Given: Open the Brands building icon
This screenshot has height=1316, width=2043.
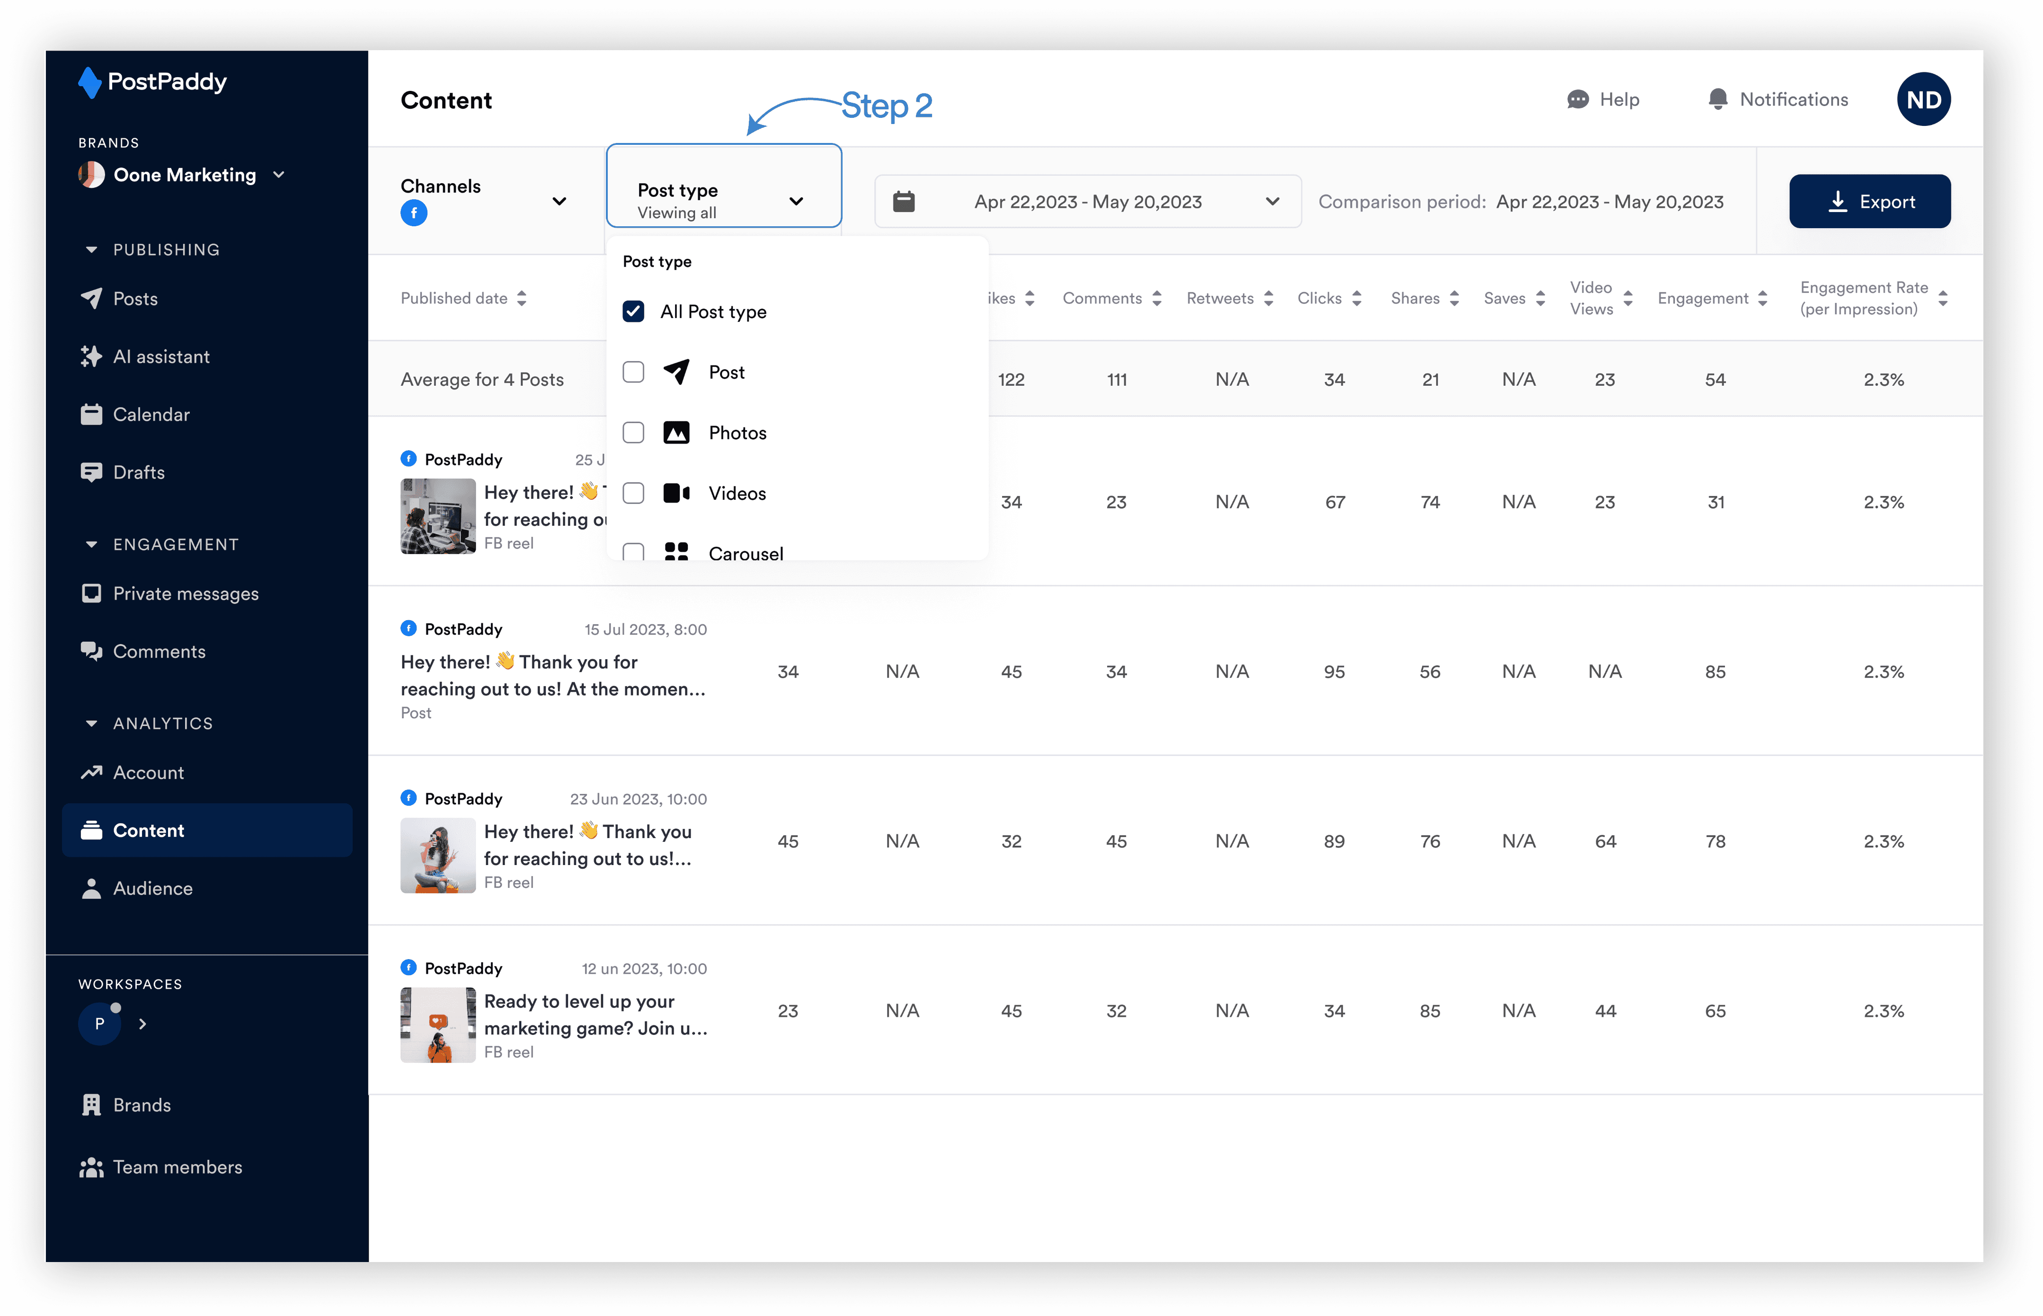Looking at the screenshot, I should tap(90, 1105).
